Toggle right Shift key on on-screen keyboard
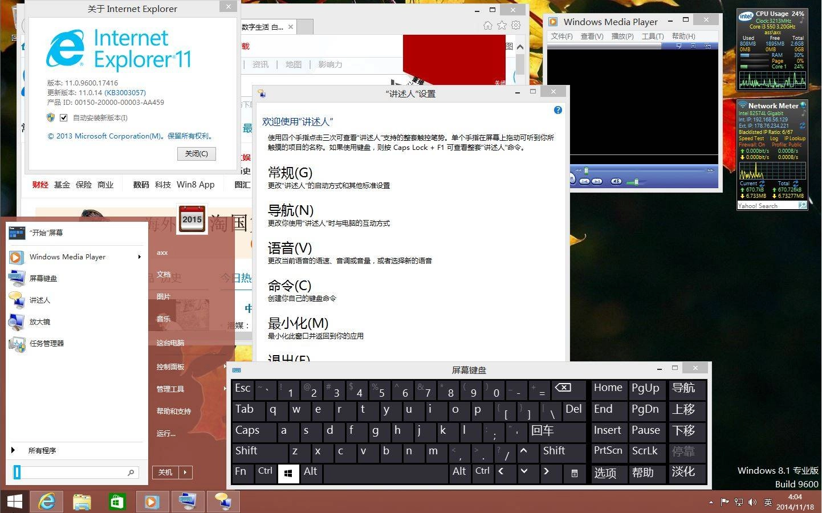This screenshot has width=822, height=513. coord(563,452)
